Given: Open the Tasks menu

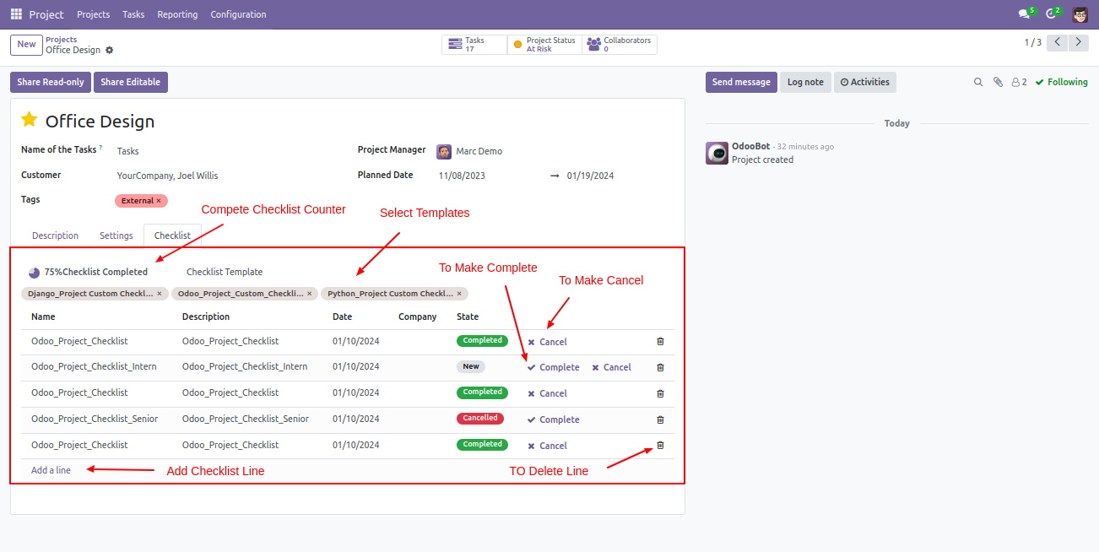Looking at the screenshot, I should coord(133,14).
